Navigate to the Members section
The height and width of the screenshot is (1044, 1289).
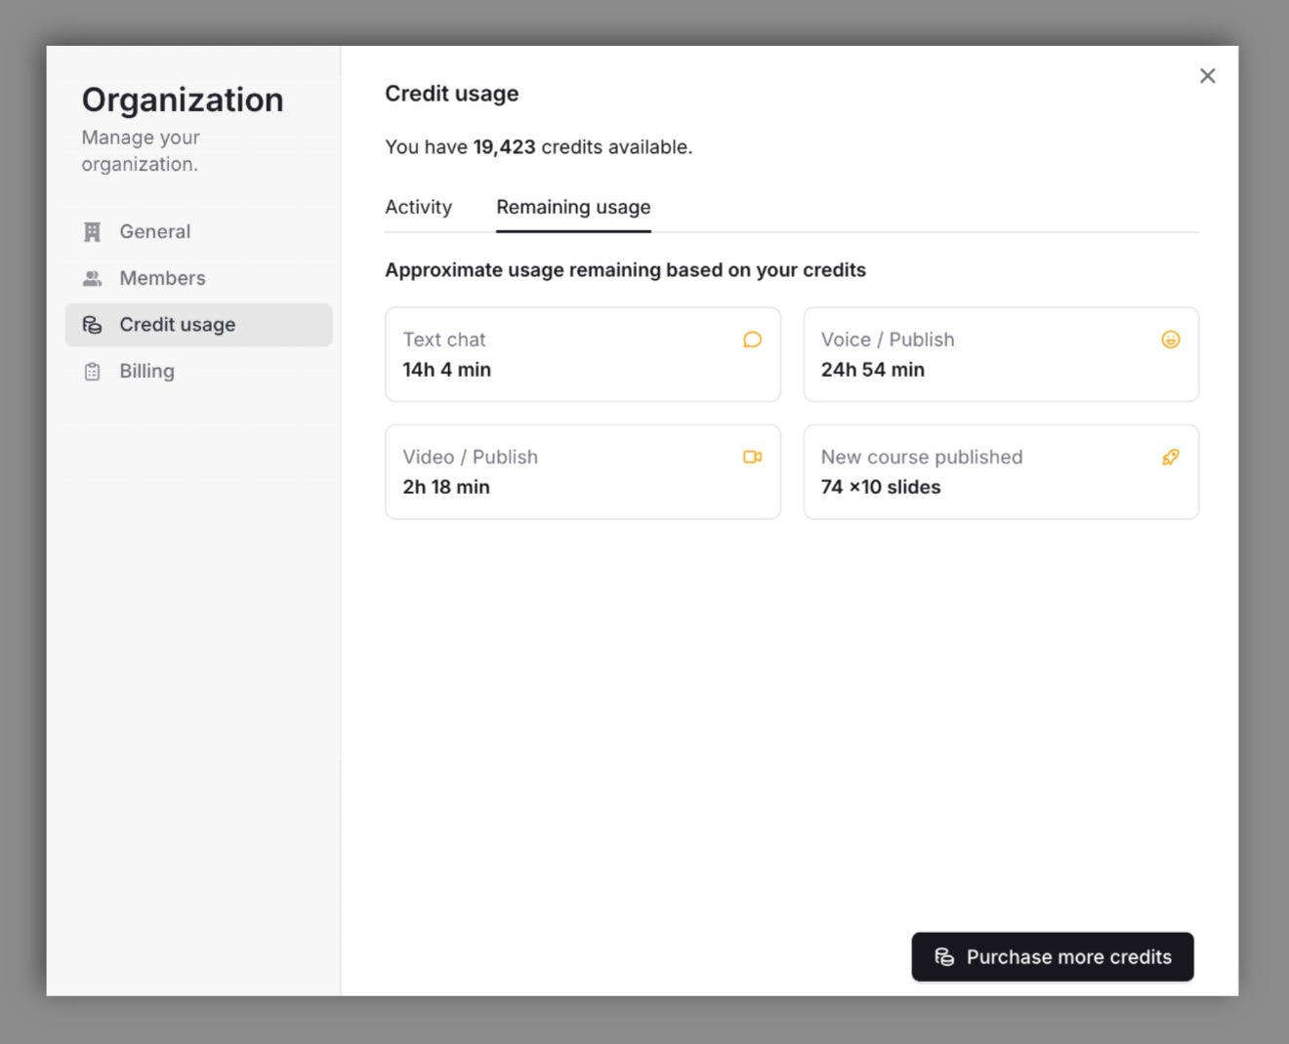162,277
